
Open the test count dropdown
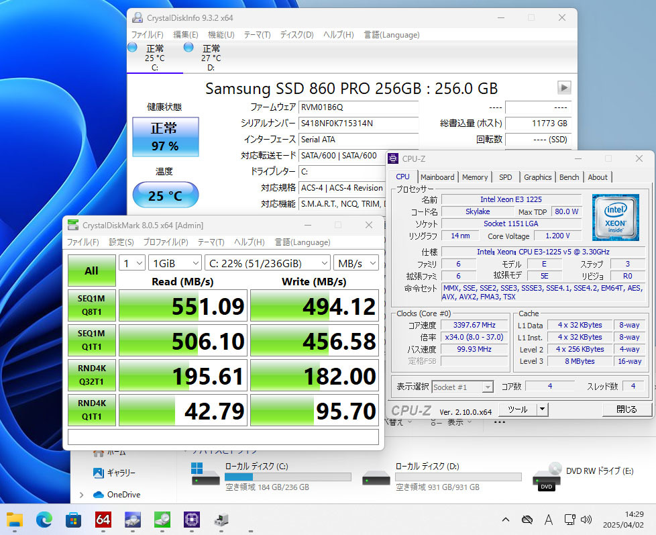132,263
